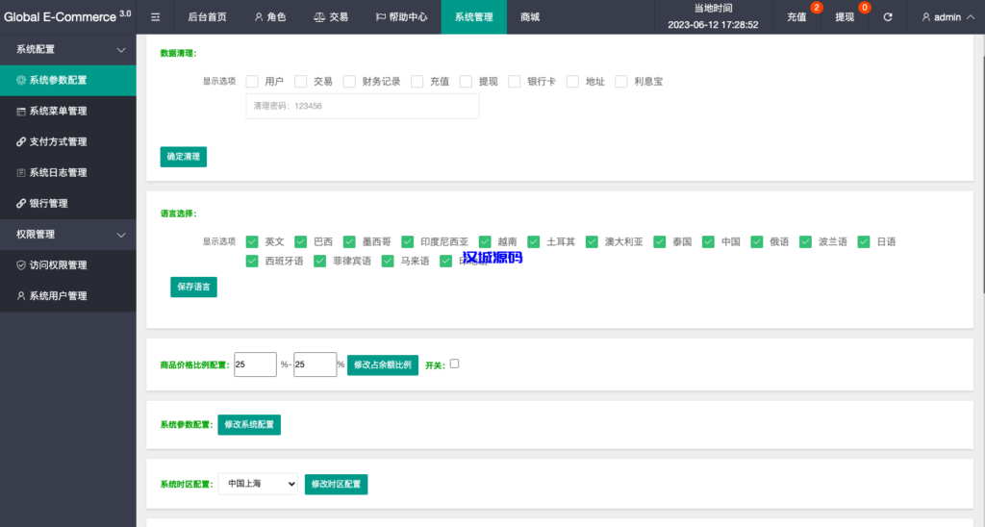
Task: Check the 利息宝 checkbox
Action: tap(621, 81)
